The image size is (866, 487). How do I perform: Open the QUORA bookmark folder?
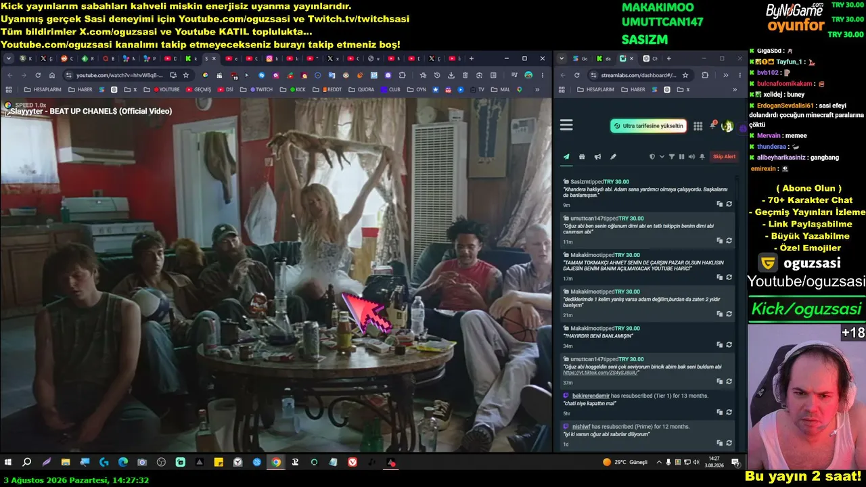tap(361, 89)
